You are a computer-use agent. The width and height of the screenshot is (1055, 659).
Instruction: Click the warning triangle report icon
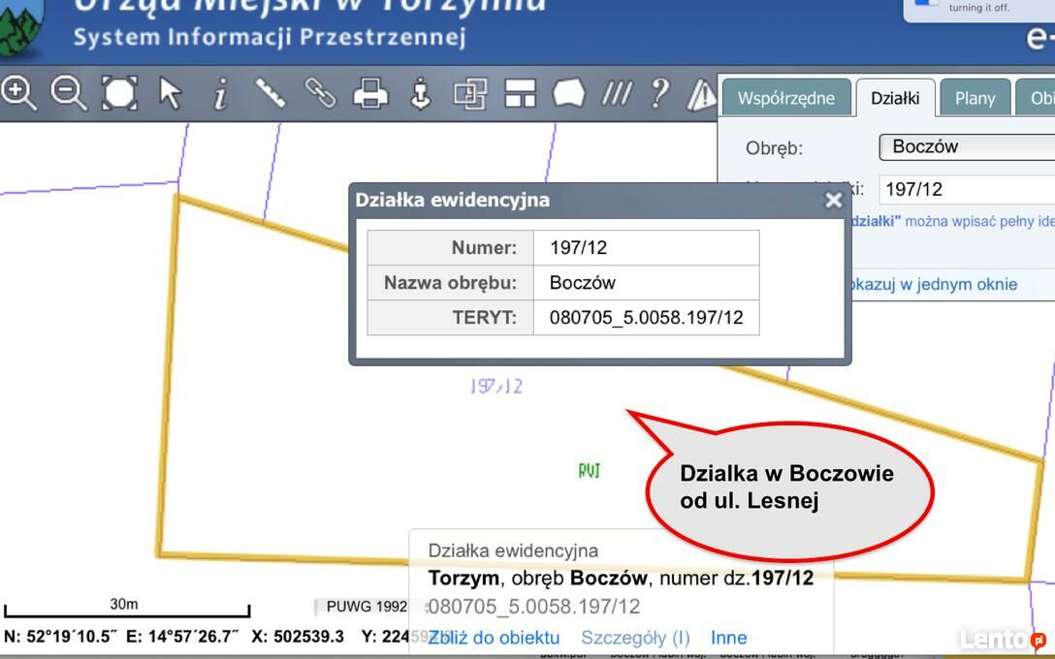(x=701, y=95)
